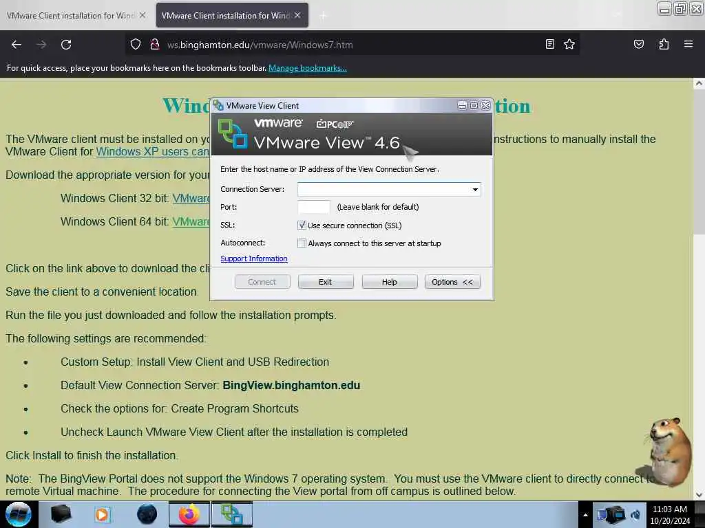The height and width of the screenshot is (528, 705).
Task: Launch the media player taskbar icon
Action: click(102, 514)
